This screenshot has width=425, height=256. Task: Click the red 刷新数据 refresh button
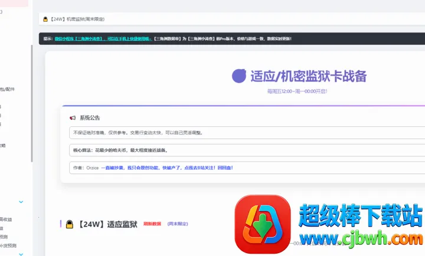152,224
